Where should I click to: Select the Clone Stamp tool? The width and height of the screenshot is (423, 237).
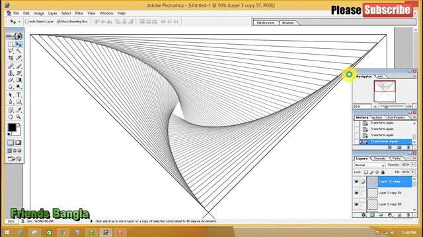click(x=11, y=73)
